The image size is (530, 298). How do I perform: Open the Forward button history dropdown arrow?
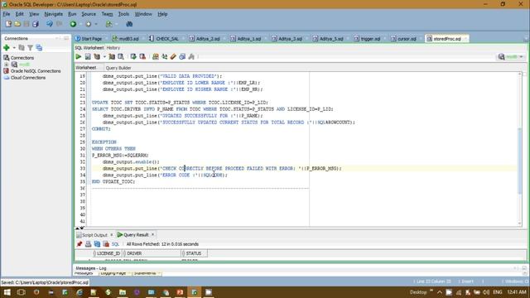click(x=96, y=24)
